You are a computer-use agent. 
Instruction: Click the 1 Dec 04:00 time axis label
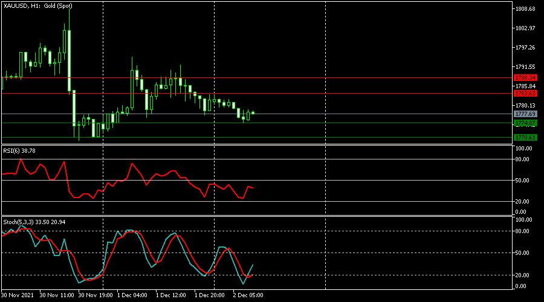click(132, 295)
